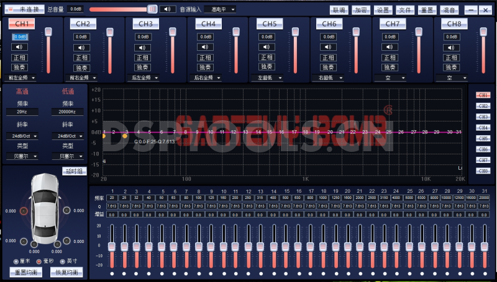Screen dimensions: 497x282
Task: Mute the master volume speaker icon
Action: coord(168,9)
